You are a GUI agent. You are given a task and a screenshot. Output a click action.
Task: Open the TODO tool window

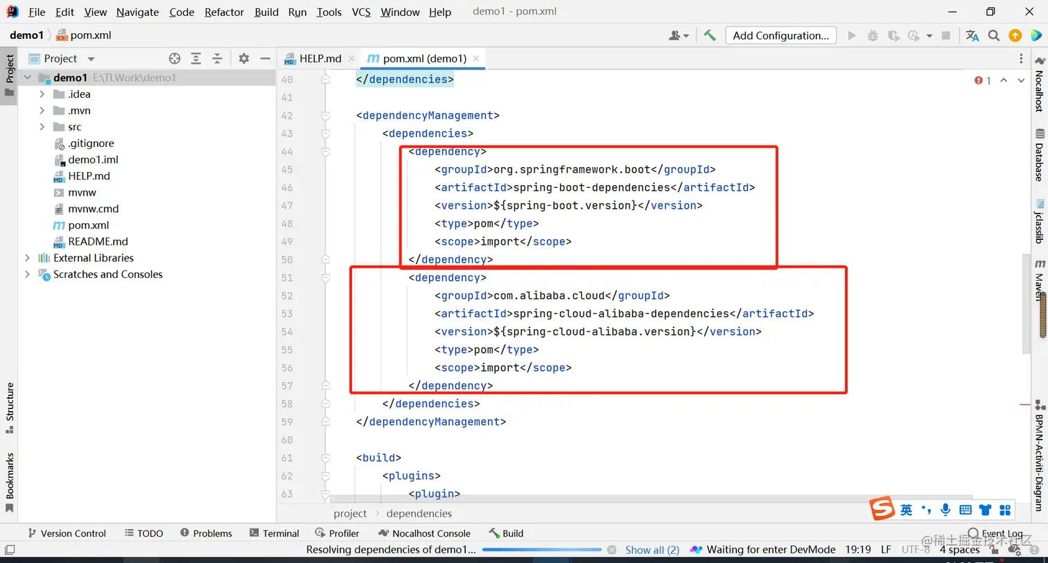coord(144,533)
